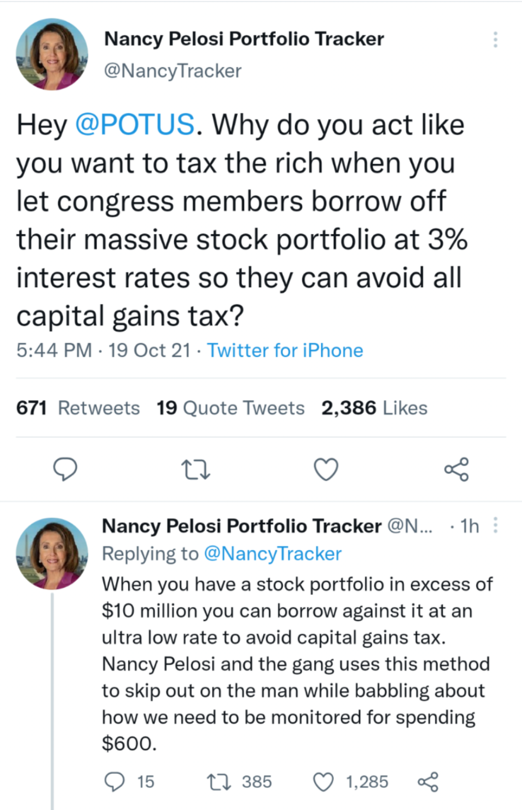The width and height of the screenshot is (522, 810).
Task: Reply to the main @POTUS tweet
Action: 66,469
